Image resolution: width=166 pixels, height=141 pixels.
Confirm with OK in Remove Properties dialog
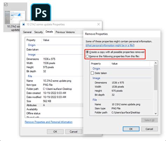point(131,129)
